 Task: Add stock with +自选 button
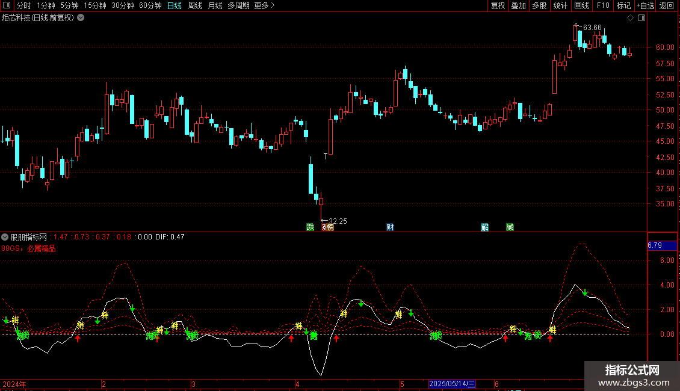tap(645, 5)
